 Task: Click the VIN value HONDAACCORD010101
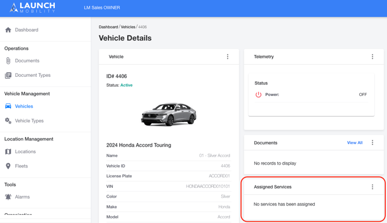click(208, 186)
